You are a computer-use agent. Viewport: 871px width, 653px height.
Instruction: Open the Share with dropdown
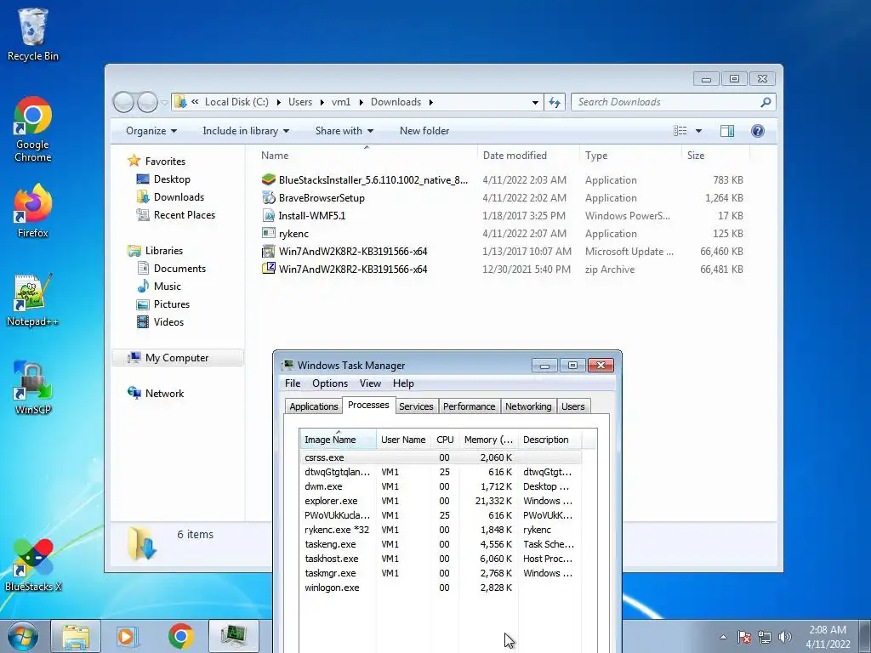pyautogui.click(x=344, y=131)
